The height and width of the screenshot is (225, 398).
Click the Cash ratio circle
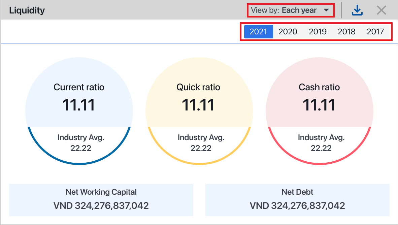point(319,101)
